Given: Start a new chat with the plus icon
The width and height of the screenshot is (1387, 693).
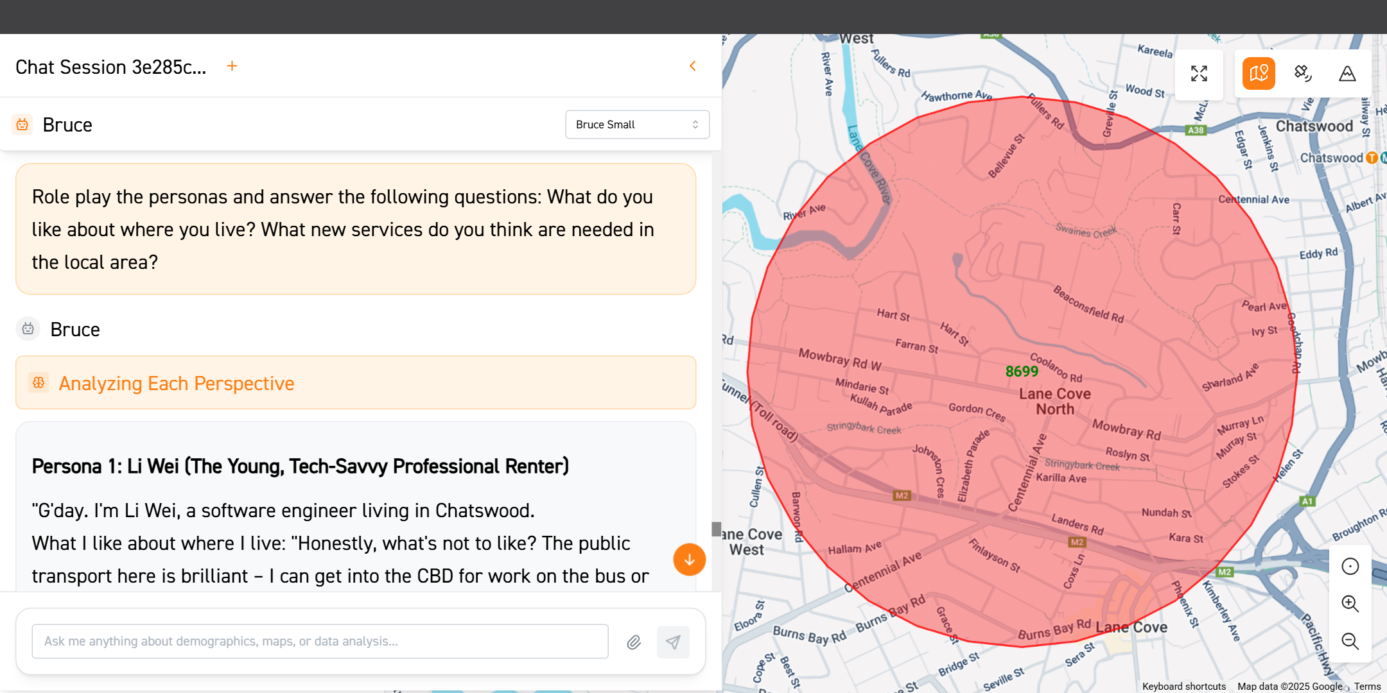Looking at the screenshot, I should [x=232, y=66].
